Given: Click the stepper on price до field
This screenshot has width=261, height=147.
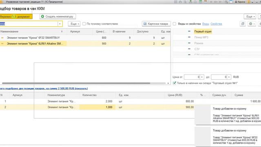Looking at the screenshot, I should point(229,77).
